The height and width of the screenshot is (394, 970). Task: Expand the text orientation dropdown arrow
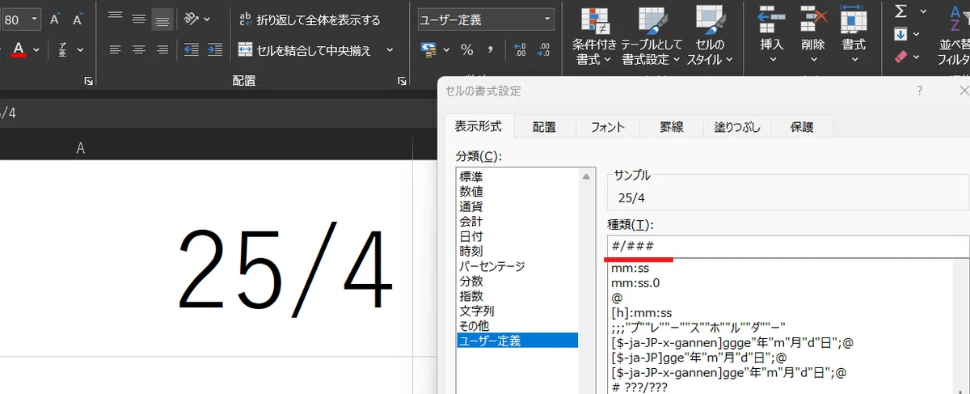(207, 18)
